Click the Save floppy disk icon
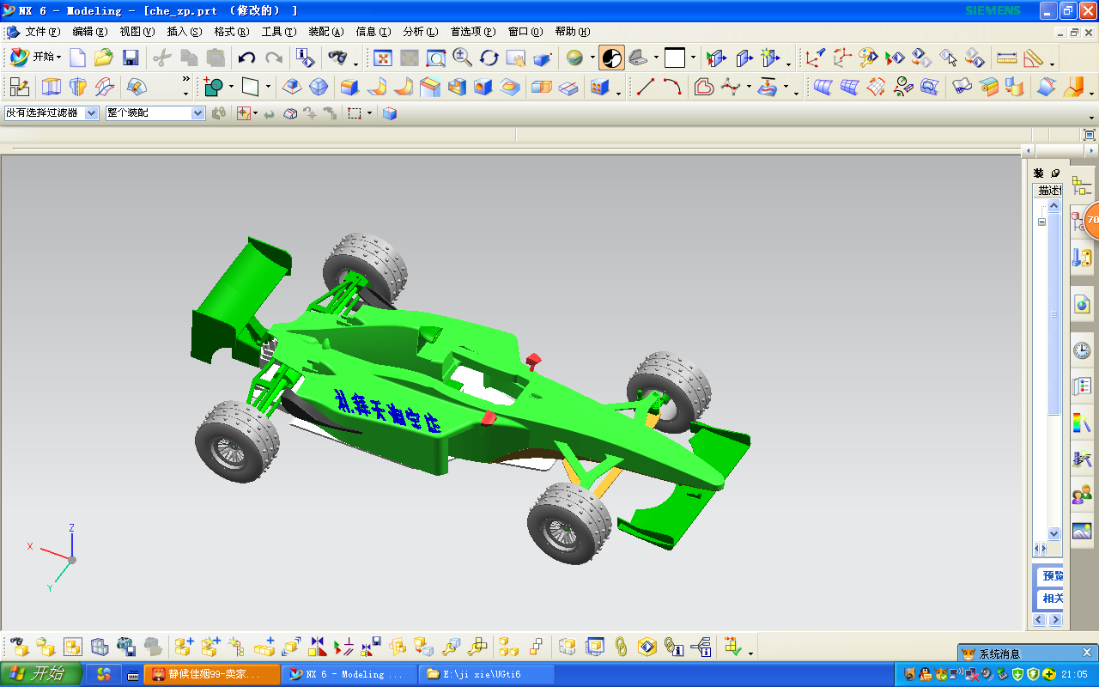 131,58
